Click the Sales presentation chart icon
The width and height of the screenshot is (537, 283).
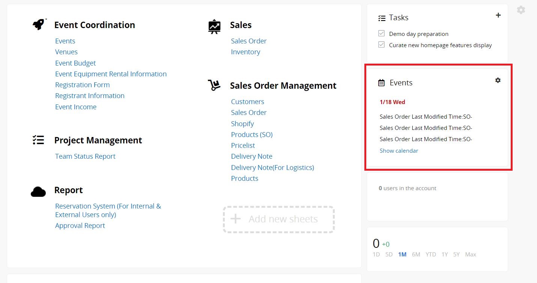point(214,26)
